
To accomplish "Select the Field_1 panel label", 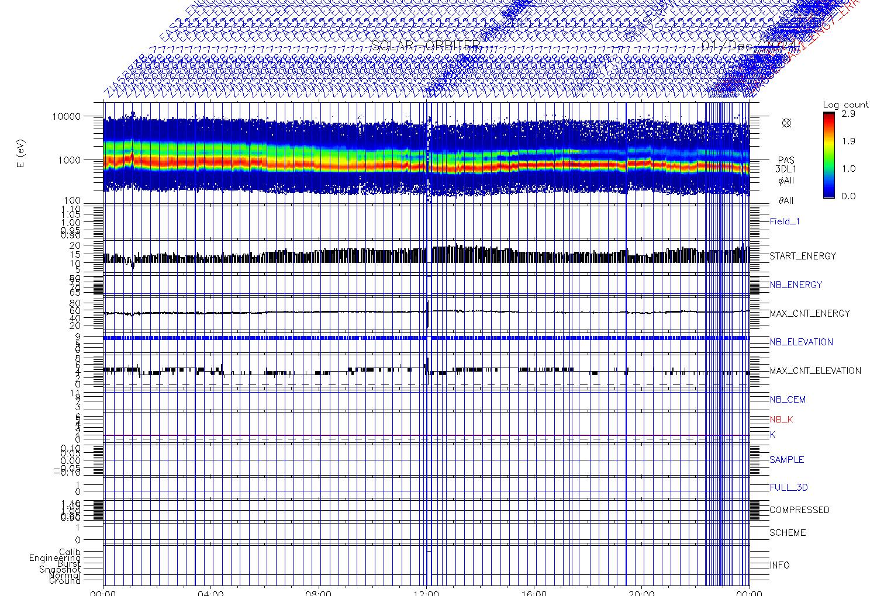I will coord(785,221).
